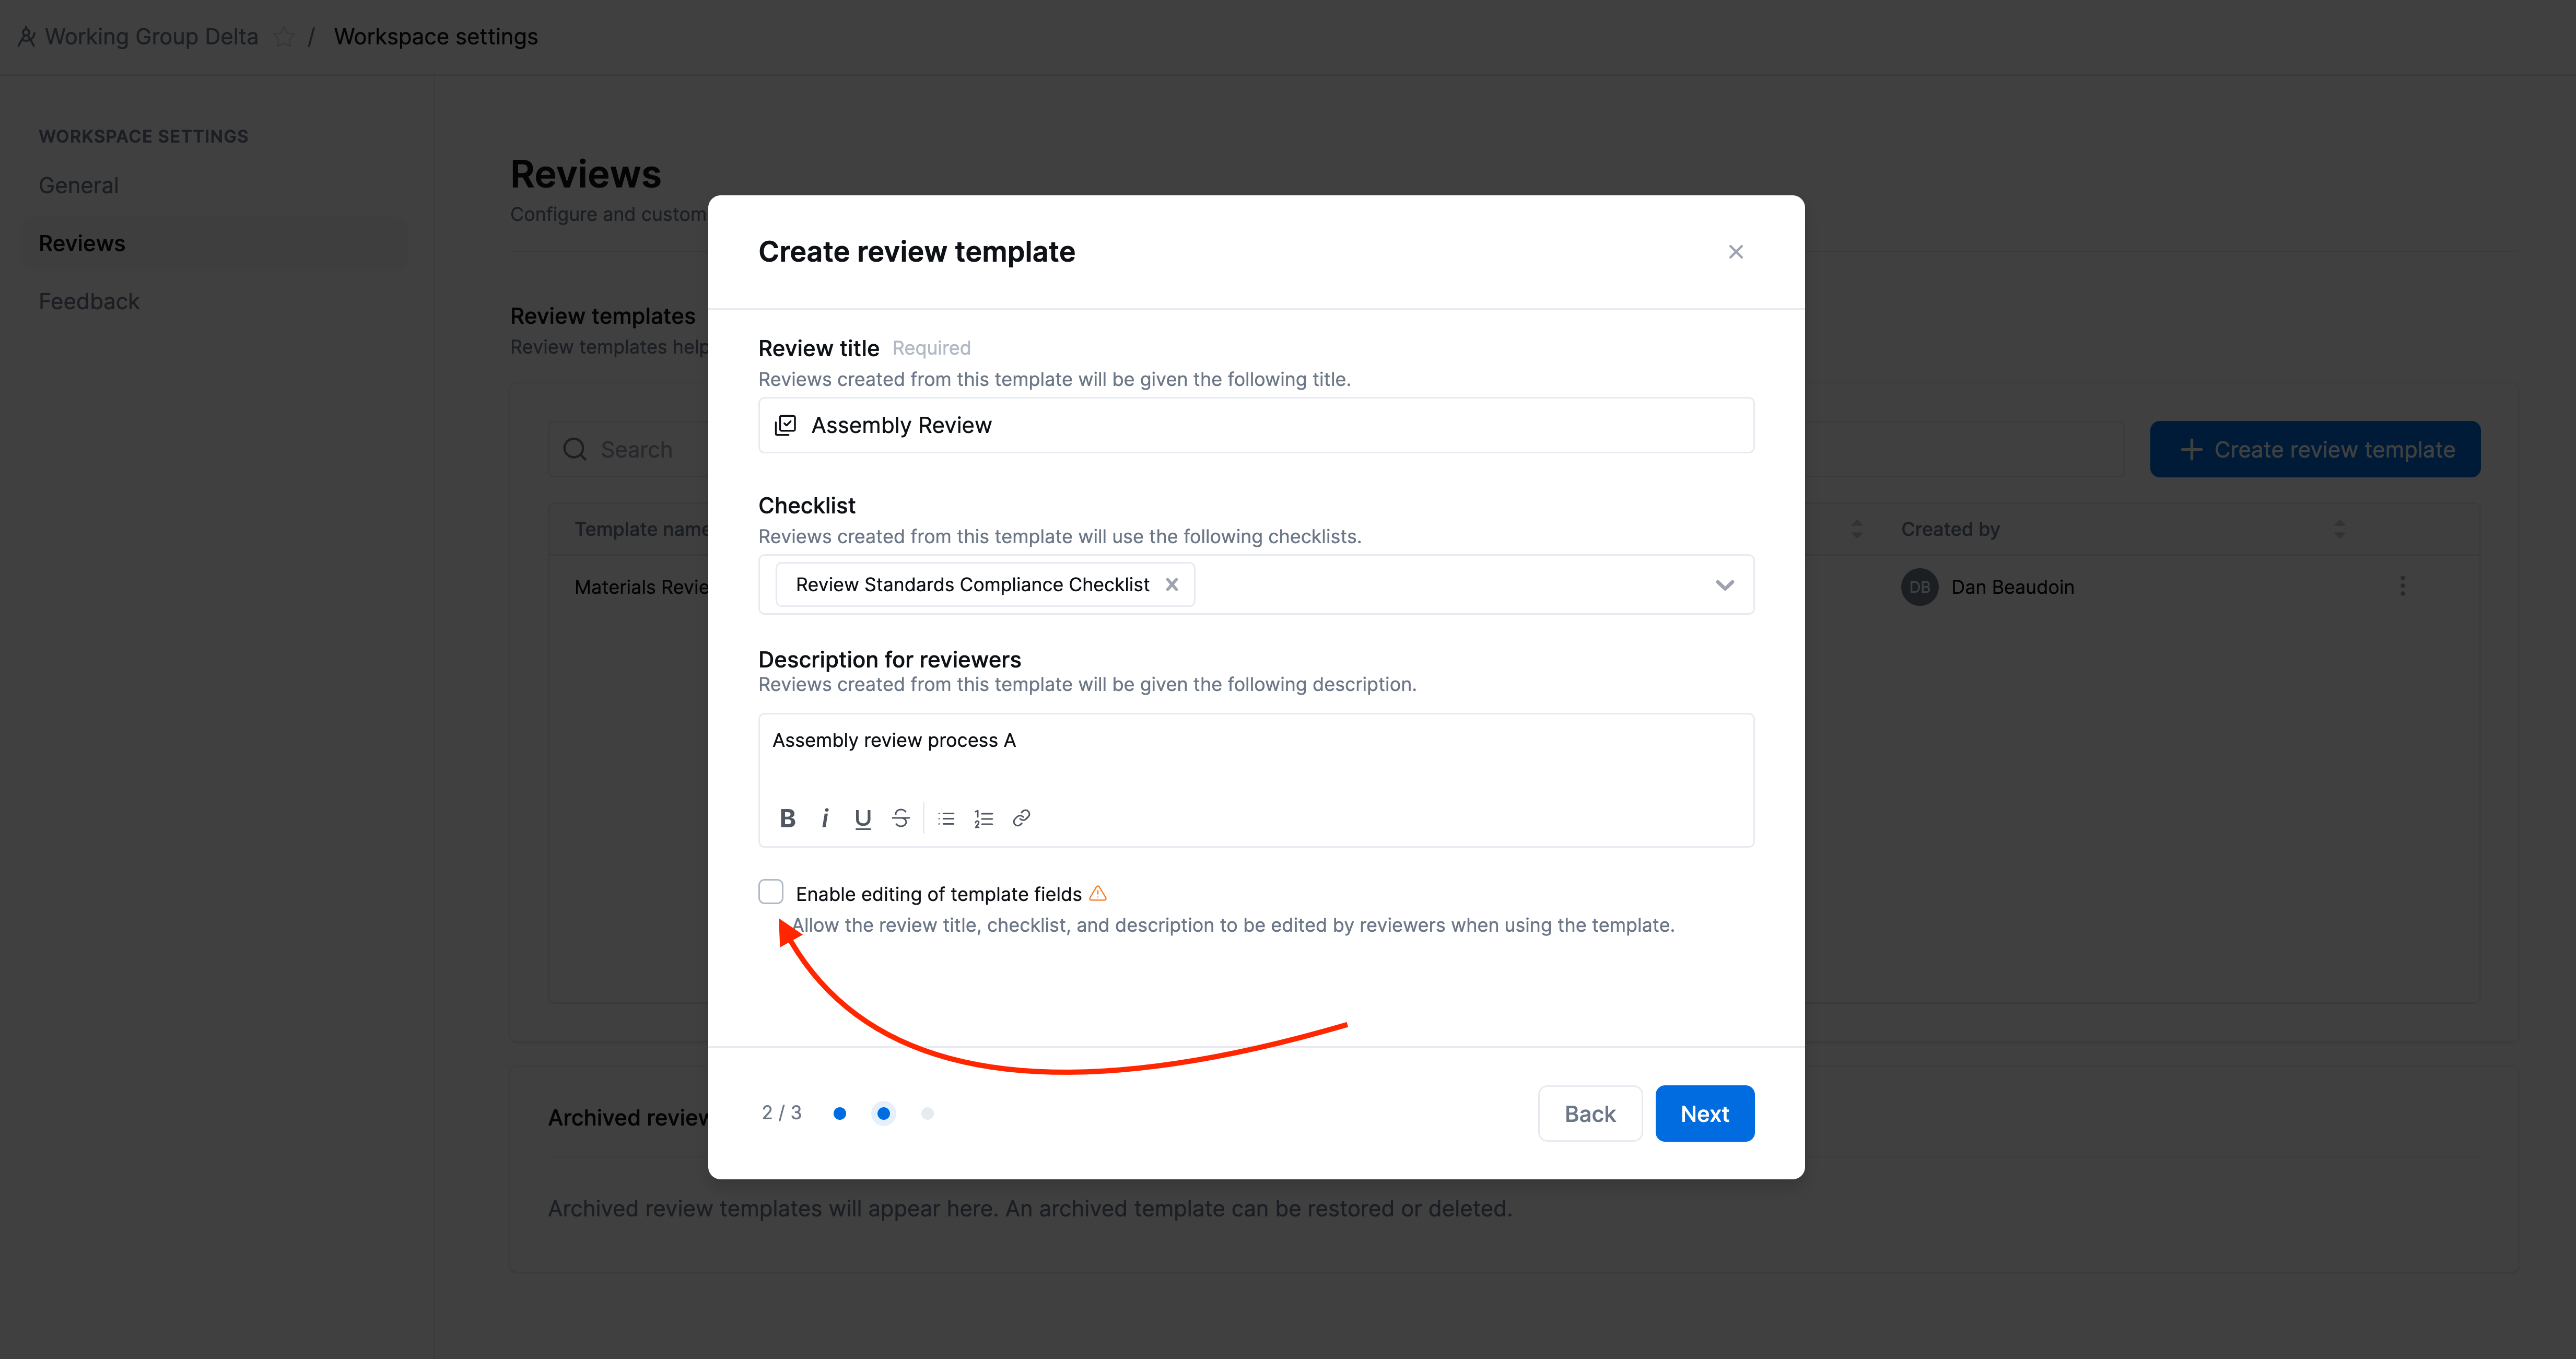Apply strikethrough formatting in description editor
This screenshot has height=1359, width=2576.
pos(901,818)
